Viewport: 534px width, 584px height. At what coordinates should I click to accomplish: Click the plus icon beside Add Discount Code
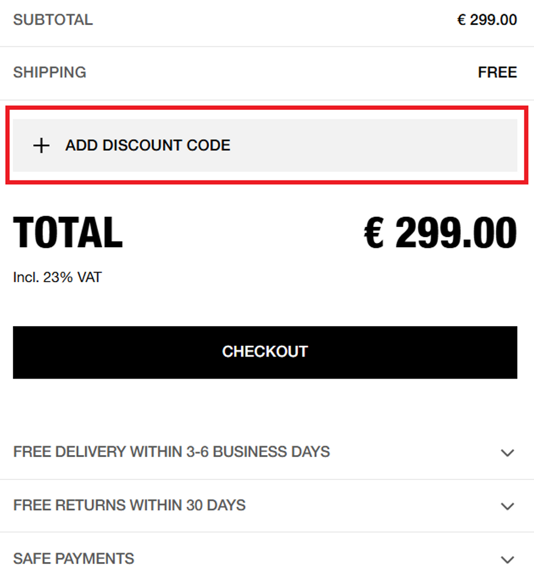41,146
